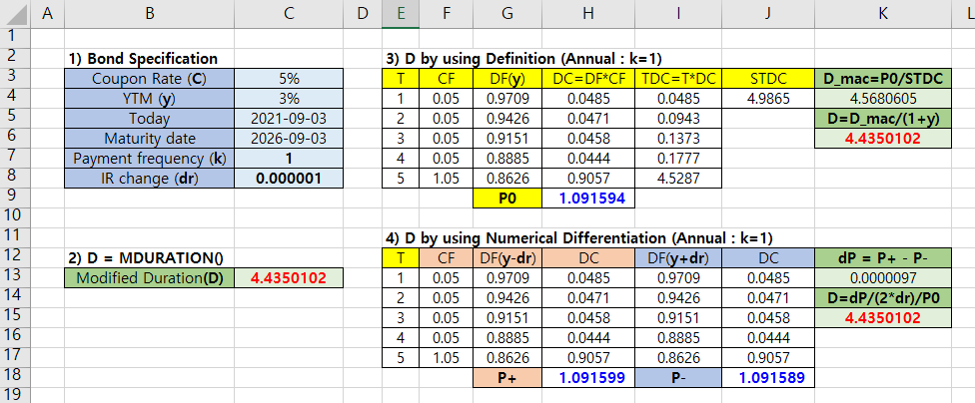Select row 9 header
Viewport: 975px width, 403px height.
pyautogui.click(x=15, y=197)
